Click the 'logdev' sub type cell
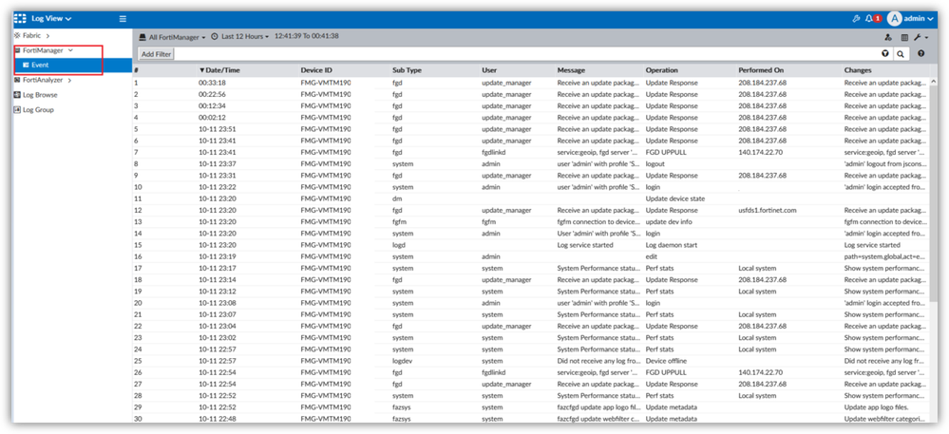 click(x=402, y=361)
